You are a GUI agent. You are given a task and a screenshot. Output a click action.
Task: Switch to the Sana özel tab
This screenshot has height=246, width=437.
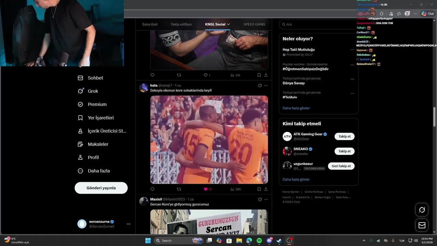(x=150, y=24)
